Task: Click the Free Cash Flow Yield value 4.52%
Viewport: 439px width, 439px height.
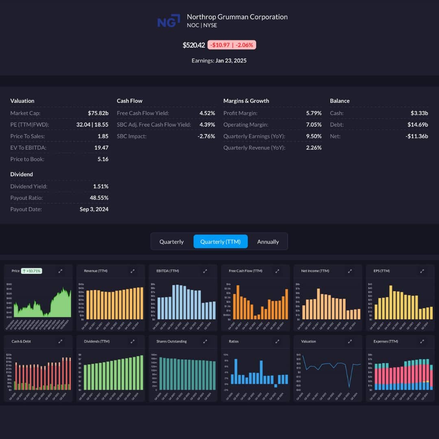Action: [x=207, y=113]
